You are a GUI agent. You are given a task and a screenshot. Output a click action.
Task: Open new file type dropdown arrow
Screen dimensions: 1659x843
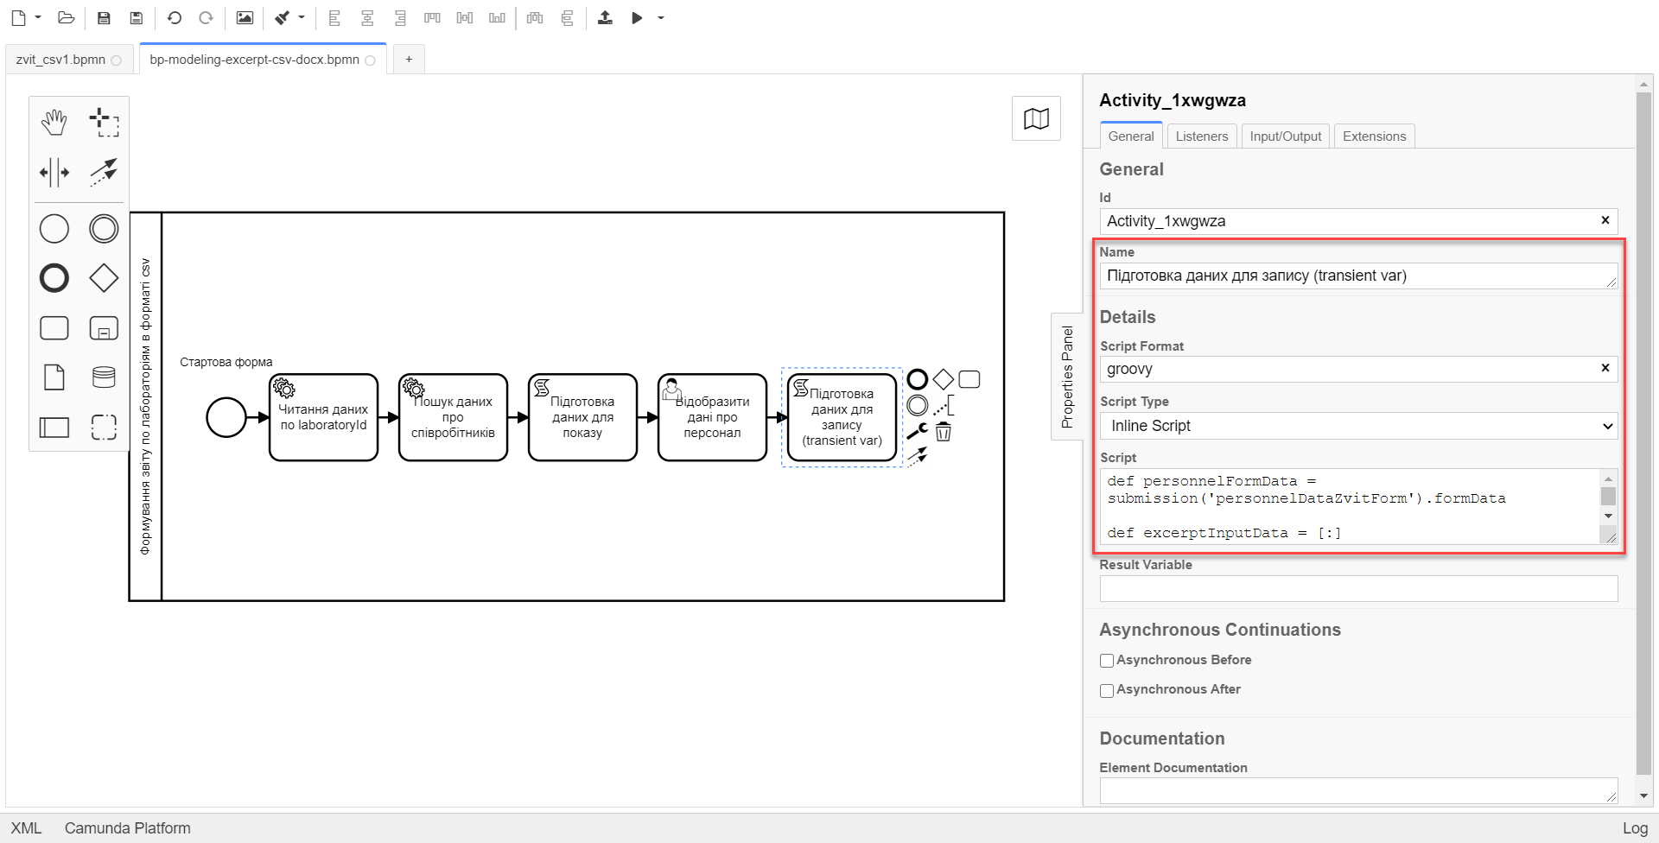pos(38,17)
